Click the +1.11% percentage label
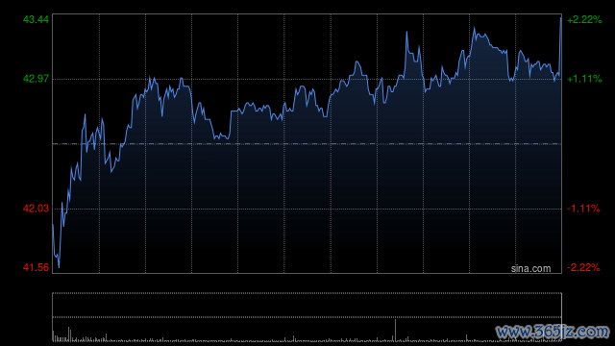Viewport: 615px width, 346px height. point(584,79)
